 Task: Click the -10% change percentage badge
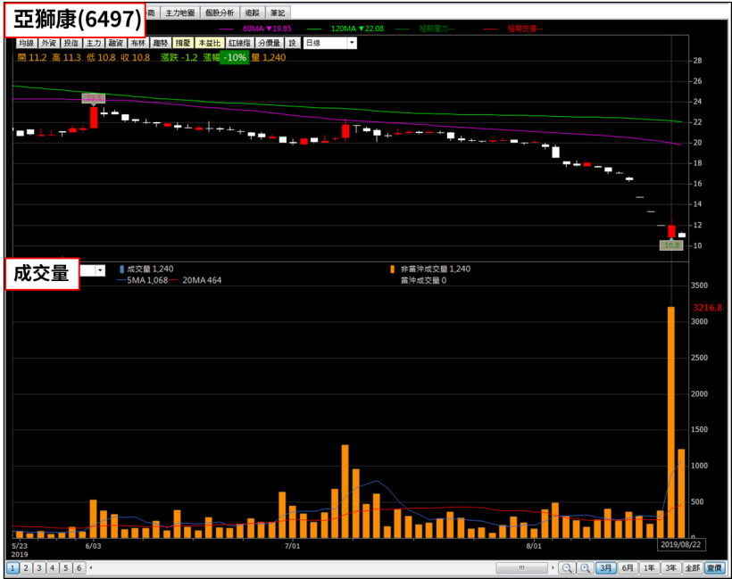[x=235, y=57]
